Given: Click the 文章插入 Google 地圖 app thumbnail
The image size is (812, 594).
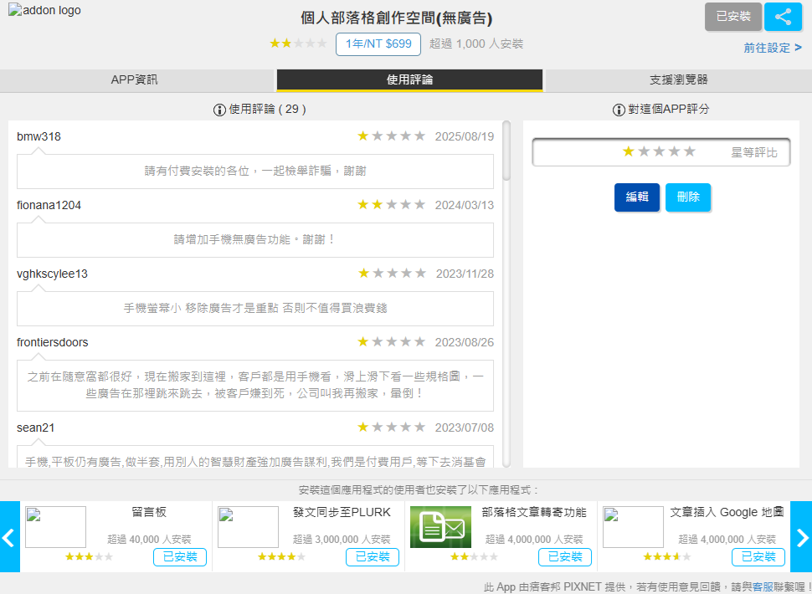Looking at the screenshot, I should 634,527.
